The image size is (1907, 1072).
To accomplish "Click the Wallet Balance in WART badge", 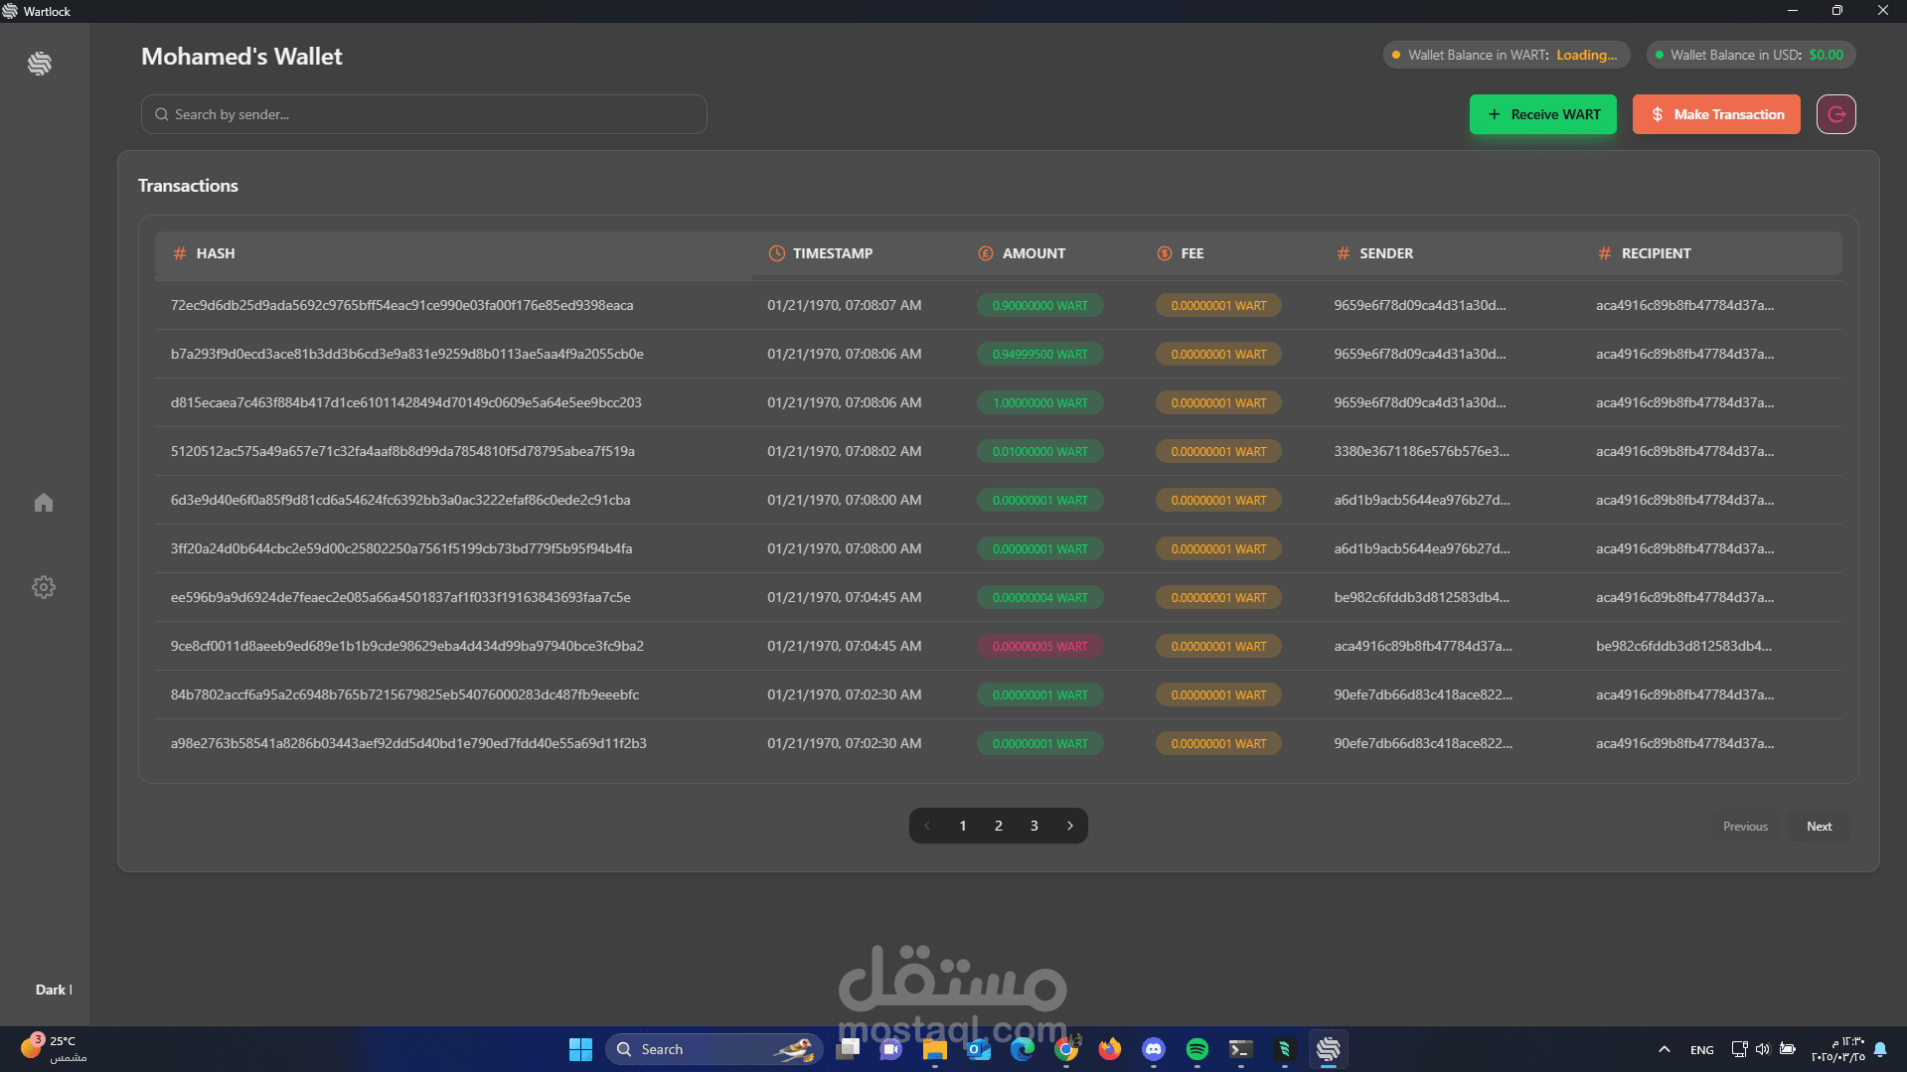I will pyautogui.click(x=1507, y=55).
